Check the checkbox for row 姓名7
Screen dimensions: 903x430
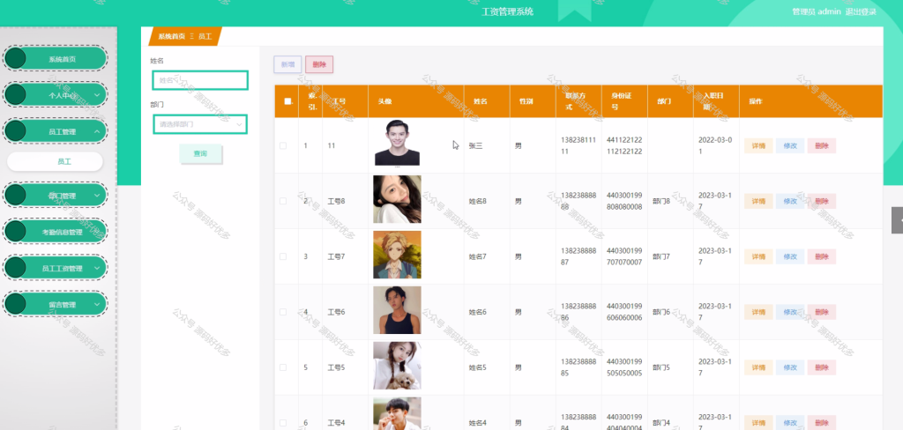coord(283,256)
